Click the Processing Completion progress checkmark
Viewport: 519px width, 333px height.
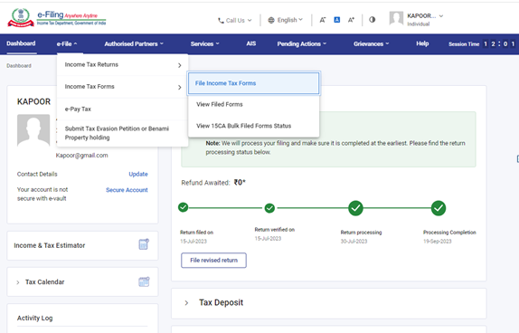coord(439,208)
